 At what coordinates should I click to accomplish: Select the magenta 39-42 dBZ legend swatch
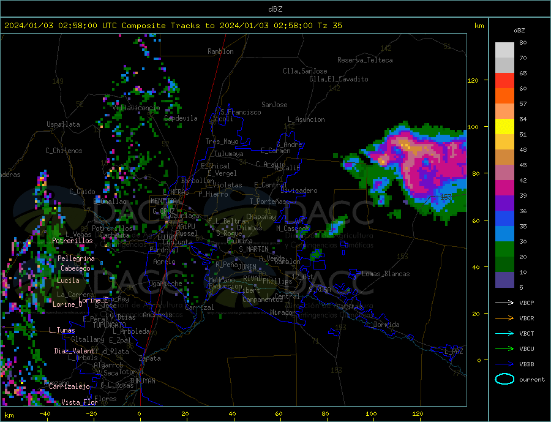coord(504,188)
